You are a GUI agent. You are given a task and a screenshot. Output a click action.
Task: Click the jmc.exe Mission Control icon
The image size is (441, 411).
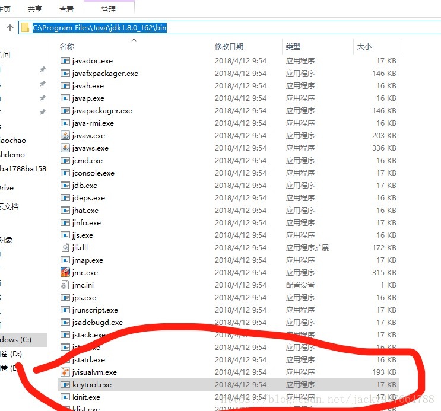65,272
